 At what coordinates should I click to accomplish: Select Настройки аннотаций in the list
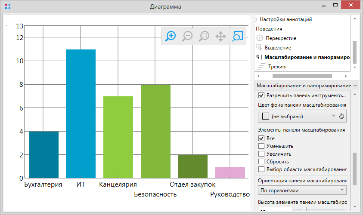[x=285, y=19]
